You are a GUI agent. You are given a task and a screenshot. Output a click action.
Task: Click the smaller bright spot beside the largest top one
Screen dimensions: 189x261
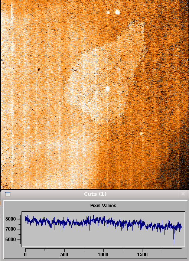[x=108, y=13]
